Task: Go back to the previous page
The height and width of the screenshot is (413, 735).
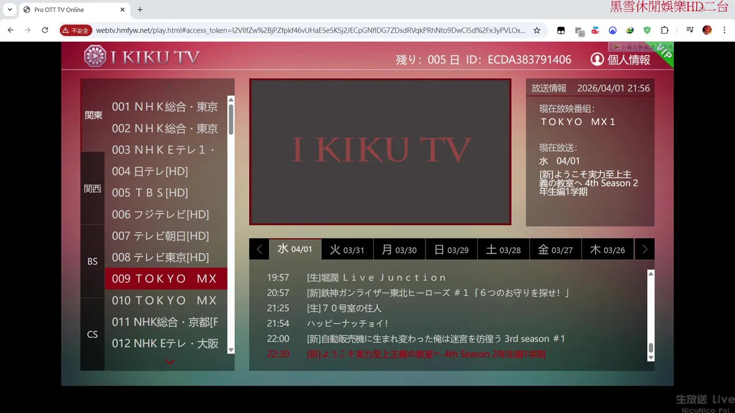Action: [x=10, y=30]
